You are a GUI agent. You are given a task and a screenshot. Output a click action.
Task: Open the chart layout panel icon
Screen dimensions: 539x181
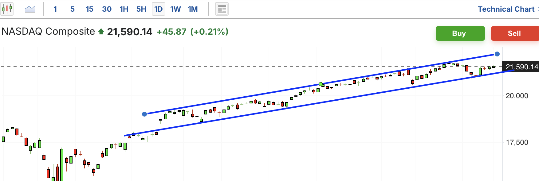(222, 9)
